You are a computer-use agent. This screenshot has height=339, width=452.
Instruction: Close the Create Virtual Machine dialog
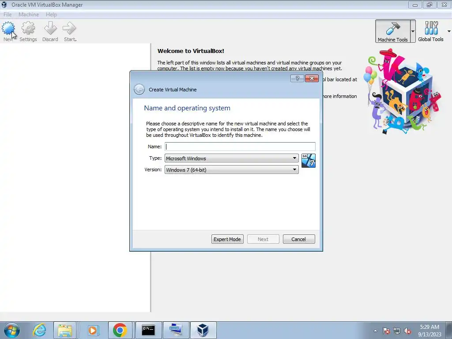[312, 79]
